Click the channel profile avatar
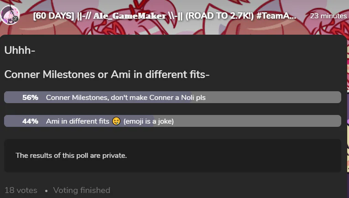The width and height of the screenshot is (349, 198). pos(10,15)
